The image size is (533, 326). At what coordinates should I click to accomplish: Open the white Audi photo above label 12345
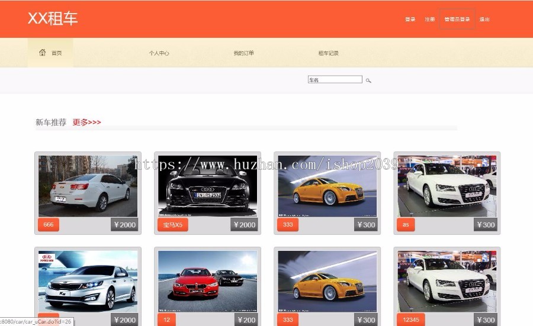pyautogui.click(x=447, y=281)
